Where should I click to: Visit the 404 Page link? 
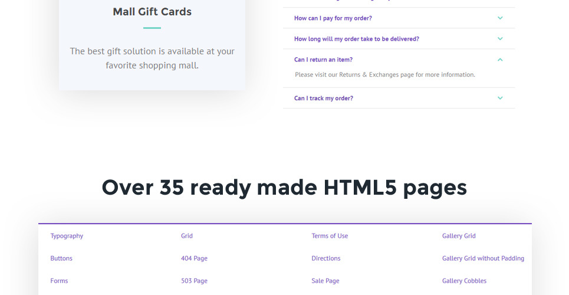click(194, 258)
